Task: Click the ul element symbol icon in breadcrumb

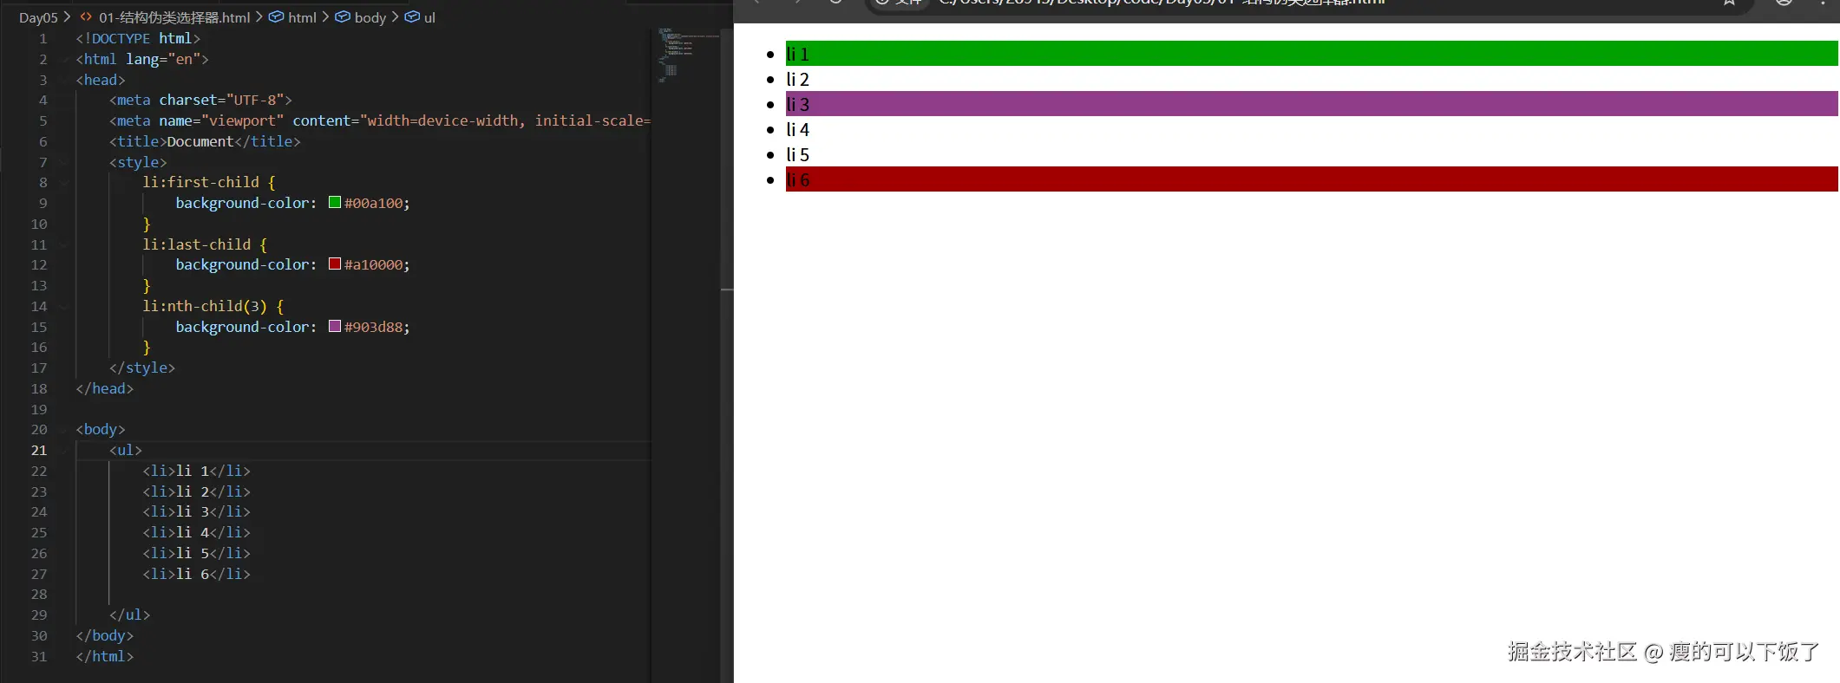Action: [x=412, y=16]
